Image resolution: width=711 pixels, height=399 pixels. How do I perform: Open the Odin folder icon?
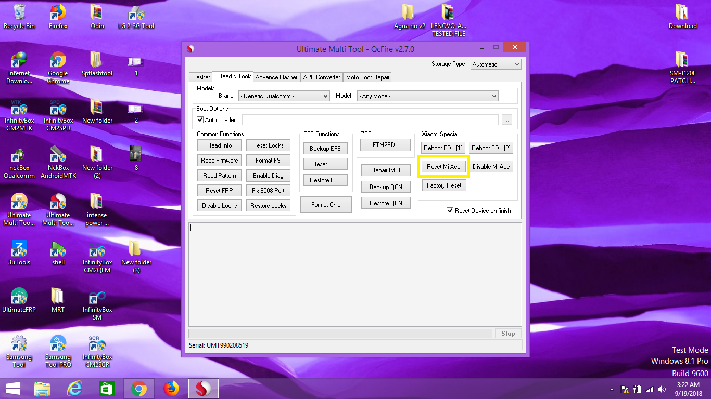coord(97,16)
